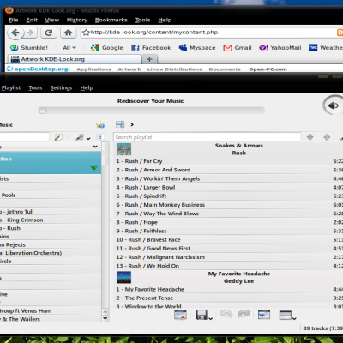Save the playlist with floppy disk icon

pyautogui.click(x=202, y=315)
